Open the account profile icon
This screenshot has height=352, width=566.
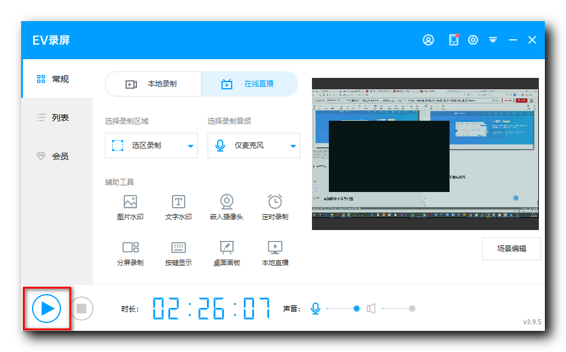[x=428, y=40]
